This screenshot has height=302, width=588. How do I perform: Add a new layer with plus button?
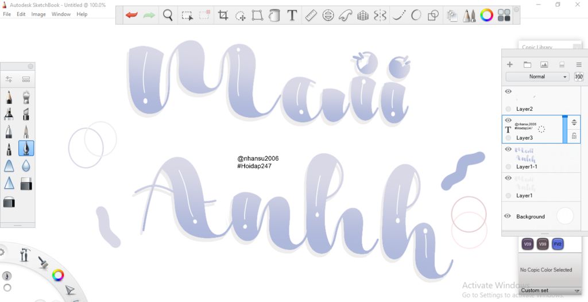coord(510,64)
